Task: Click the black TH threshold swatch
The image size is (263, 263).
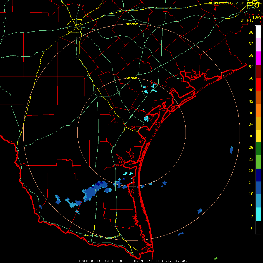Action: tap(258, 227)
